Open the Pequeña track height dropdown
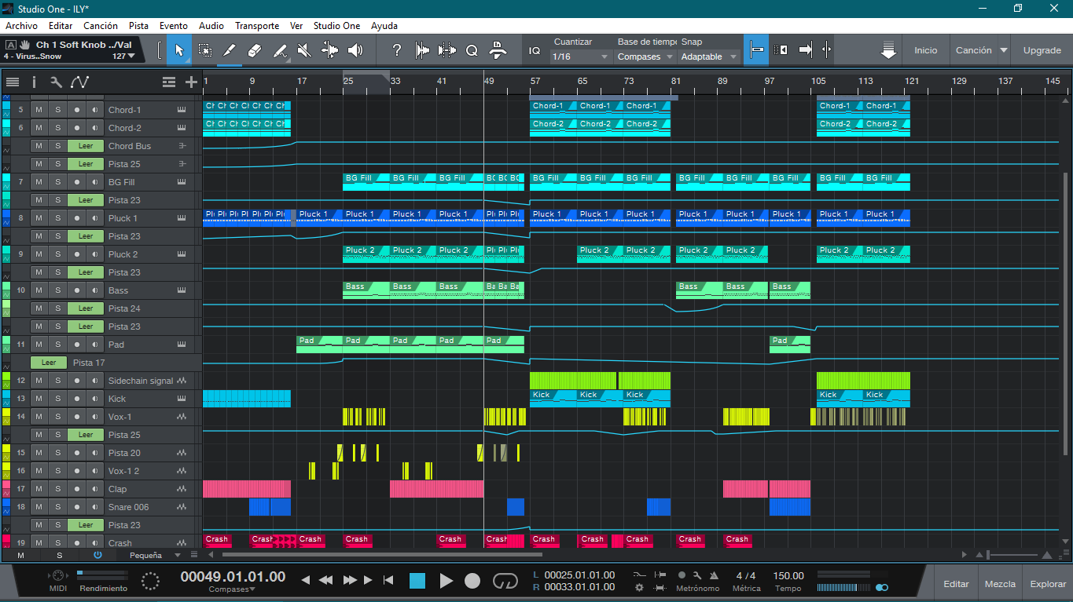Screen dimensions: 1073x602 coord(154,555)
